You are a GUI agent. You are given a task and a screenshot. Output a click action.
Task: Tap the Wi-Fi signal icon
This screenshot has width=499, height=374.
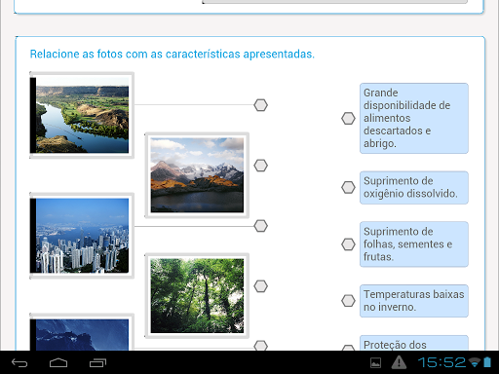tap(476, 362)
